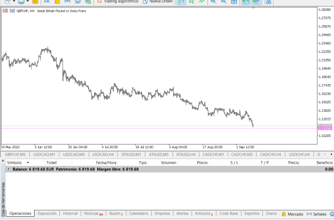Viewport: 334px width, 220px height.
Task: Click the Fecha/Hora column header
Action: coord(95,163)
